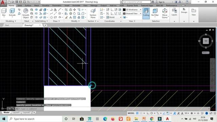Expand the Modeling panel dropdown

(11, 21)
